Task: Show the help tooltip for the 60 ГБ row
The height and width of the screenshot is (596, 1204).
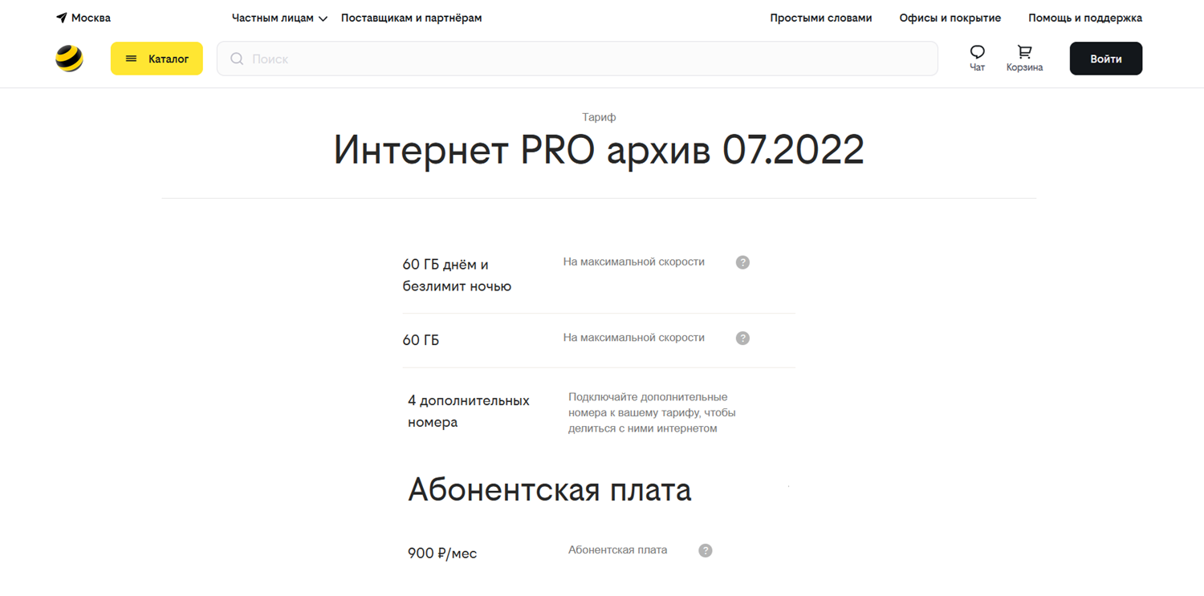Action: click(x=742, y=339)
